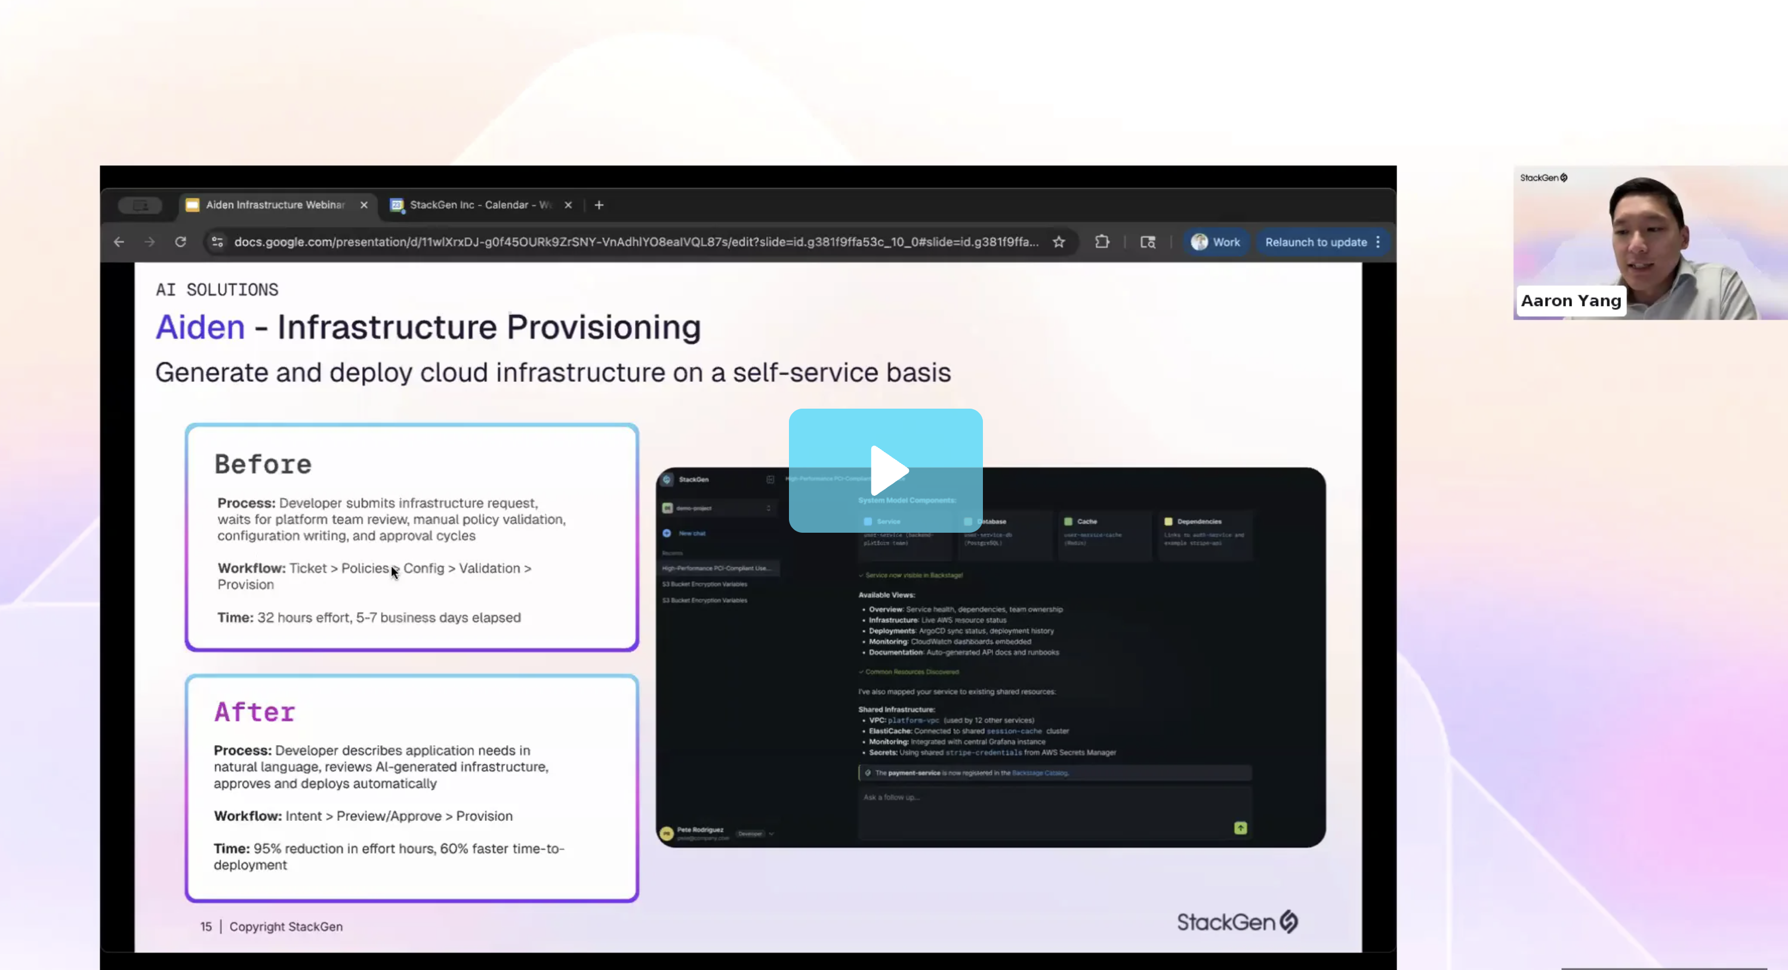The image size is (1788, 970).
Task: Select the New chat plus icon
Action: coord(667,533)
